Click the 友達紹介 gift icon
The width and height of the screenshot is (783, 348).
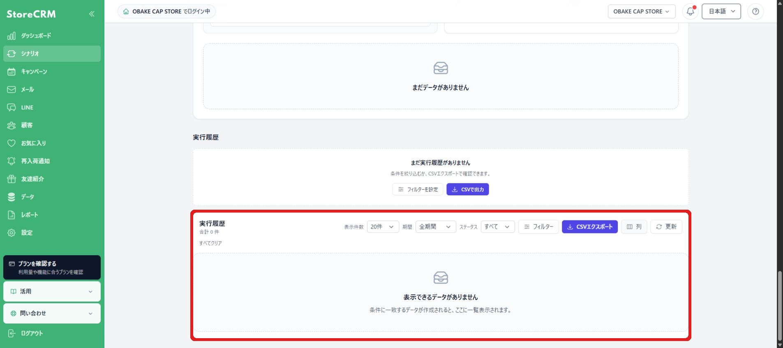[x=12, y=179]
